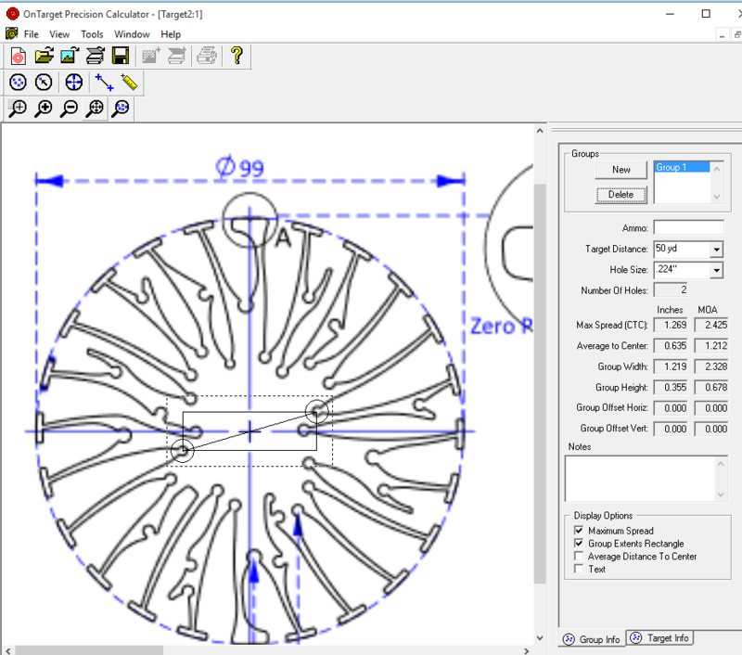Click the canvas vertical scrollbar thumb
Screen dimensions: 742x655
(x=540, y=383)
